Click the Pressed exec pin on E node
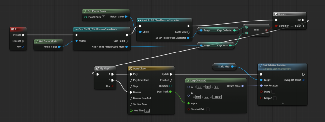Image resolution: width=325 pixels, height=122 pixels. 23,35
